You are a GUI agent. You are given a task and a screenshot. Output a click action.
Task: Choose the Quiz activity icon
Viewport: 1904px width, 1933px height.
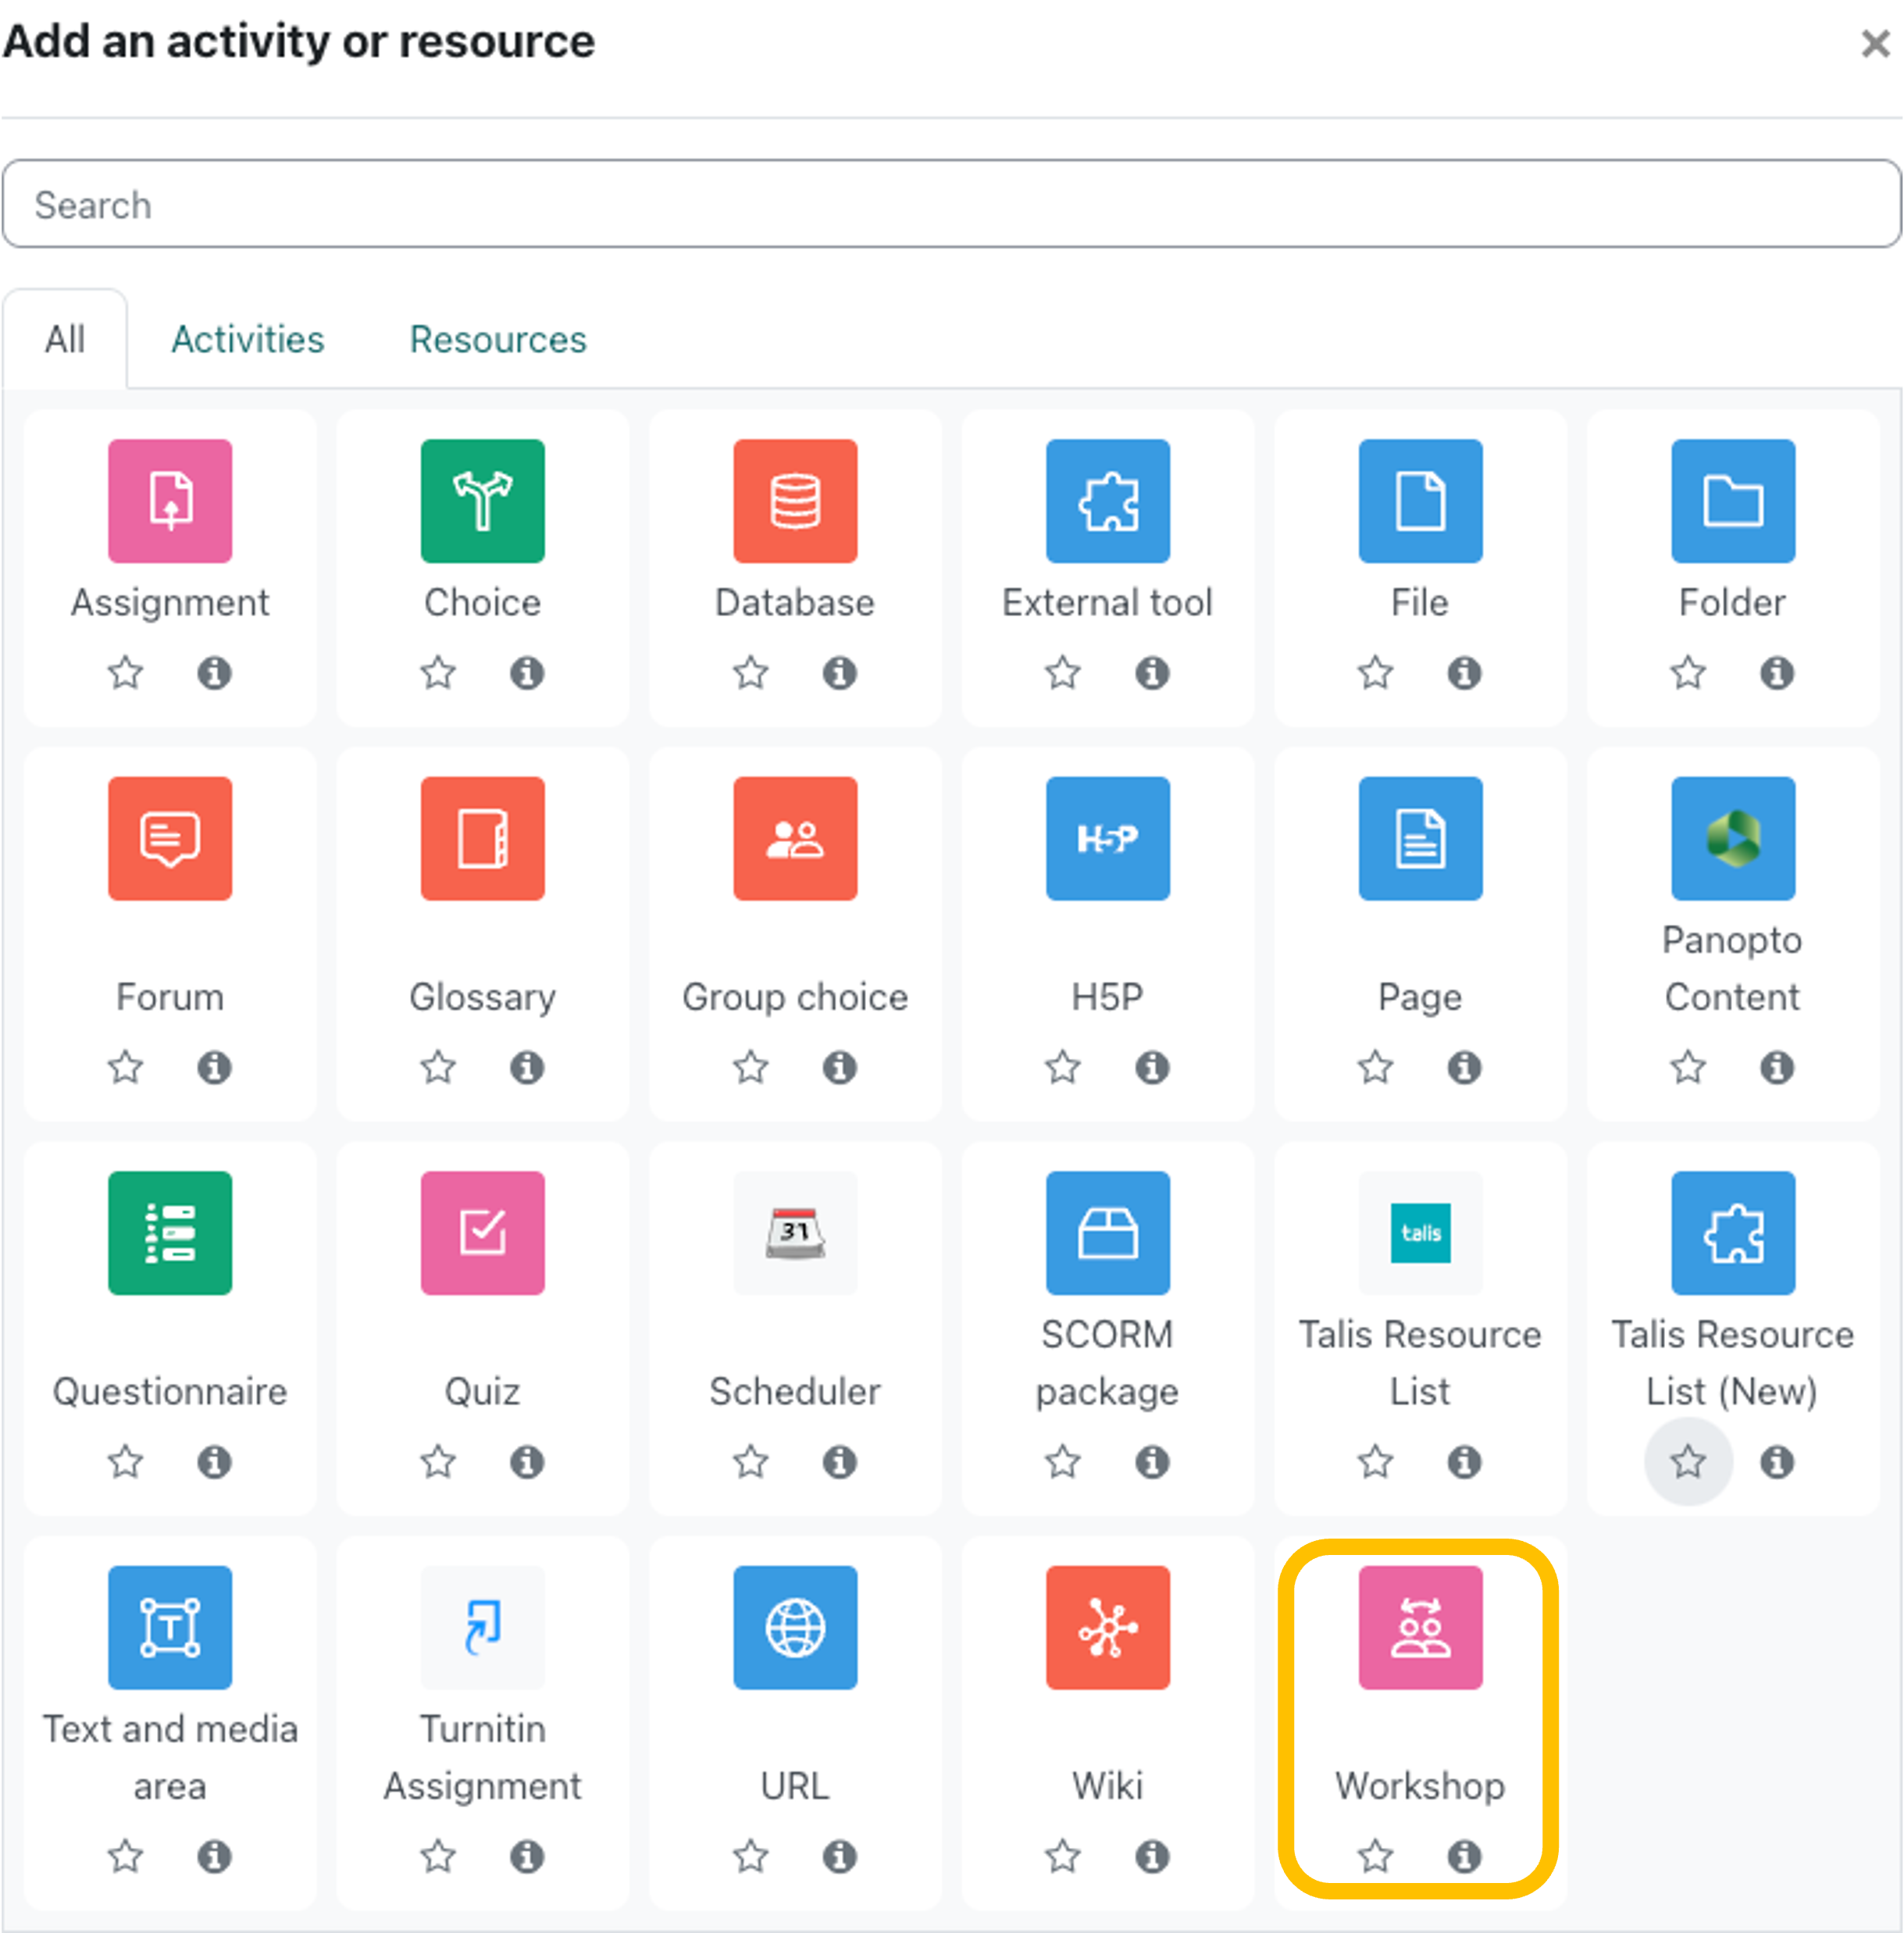[482, 1232]
